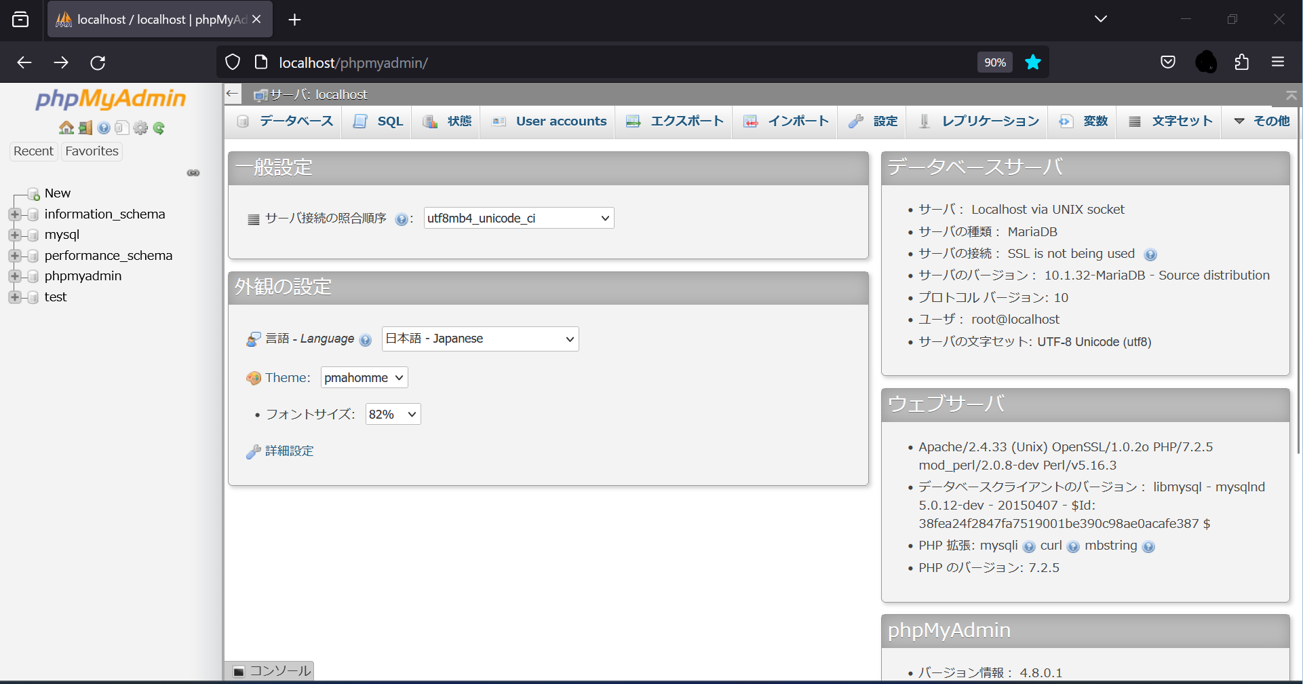Image resolution: width=1303 pixels, height=684 pixels.
Task: Open the browser extensions puzzle icon
Action: click(1242, 62)
